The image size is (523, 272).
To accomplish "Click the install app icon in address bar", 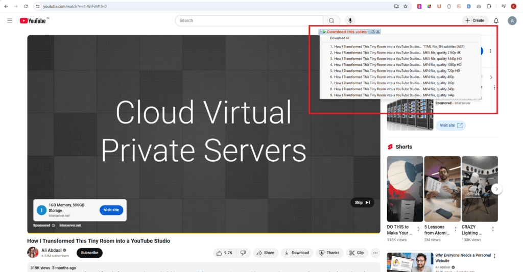I will pos(396,6).
